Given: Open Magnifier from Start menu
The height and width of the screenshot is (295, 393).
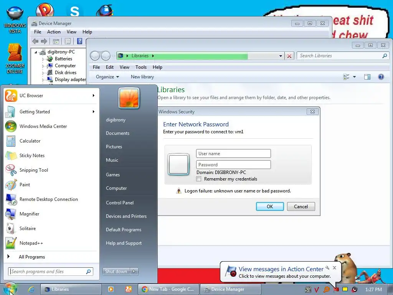Looking at the screenshot, I should pyautogui.click(x=51, y=214).
